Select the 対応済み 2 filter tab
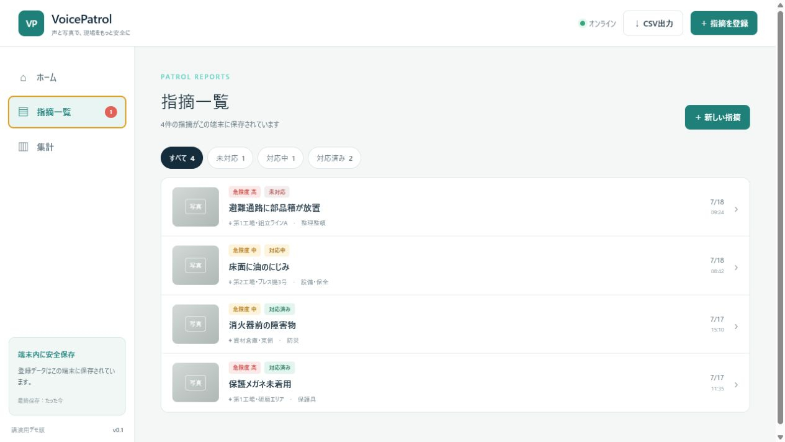 [x=334, y=158]
